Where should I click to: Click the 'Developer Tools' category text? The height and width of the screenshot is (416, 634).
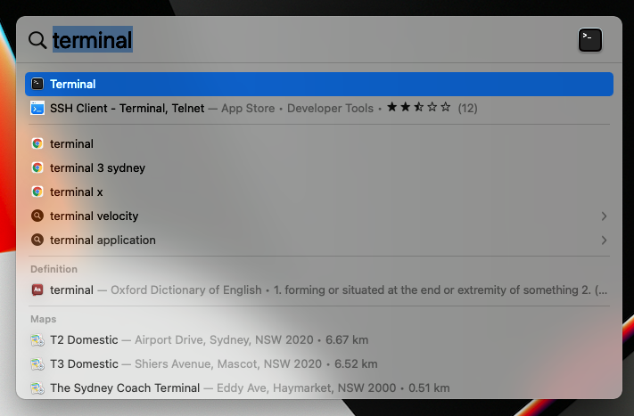(x=330, y=109)
